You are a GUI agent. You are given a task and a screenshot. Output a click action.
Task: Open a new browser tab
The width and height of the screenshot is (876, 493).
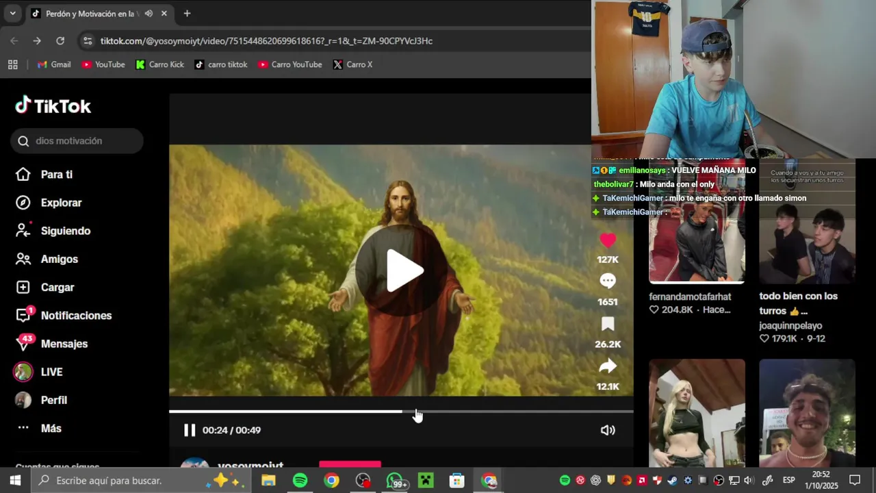coord(187,14)
